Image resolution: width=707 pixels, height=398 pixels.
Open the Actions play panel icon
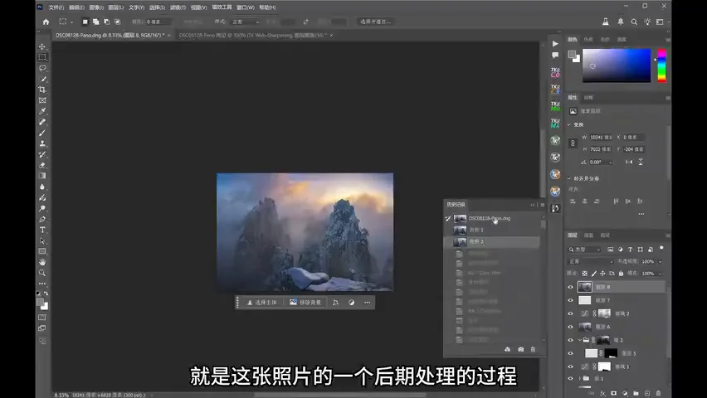[x=555, y=44]
